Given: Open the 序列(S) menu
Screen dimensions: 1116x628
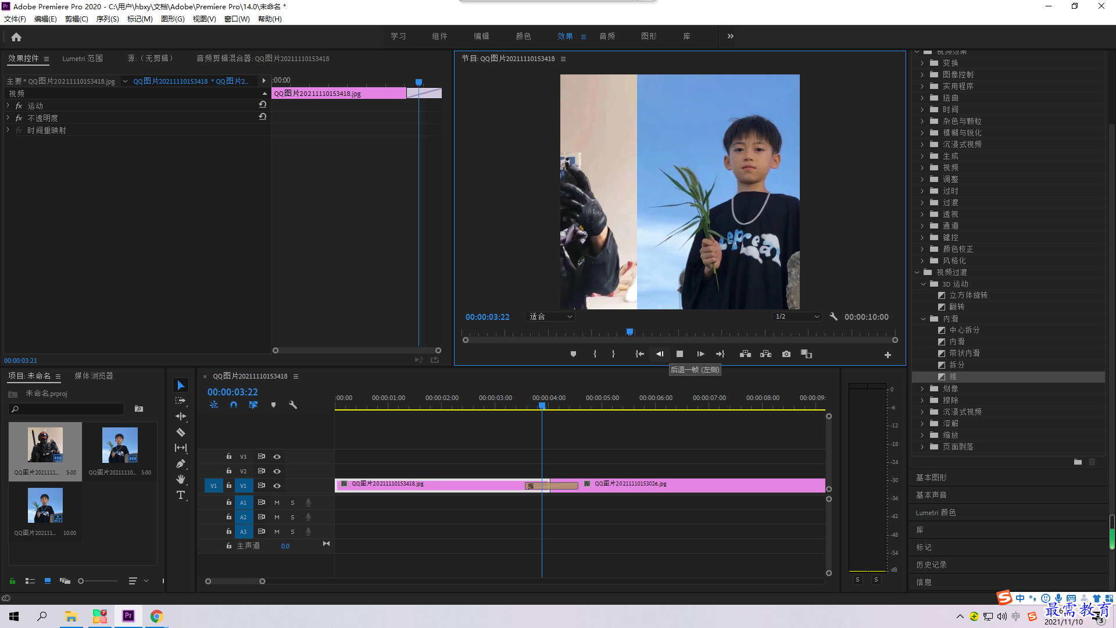Looking at the screenshot, I should tap(108, 19).
